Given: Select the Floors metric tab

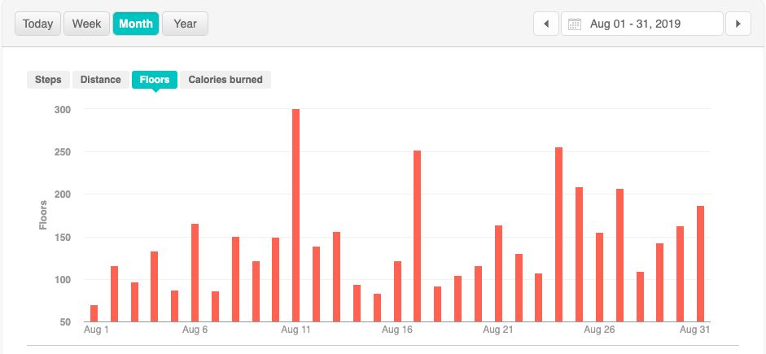Looking at the screenshot, I should pyautogui.click(x=155, y=80).
